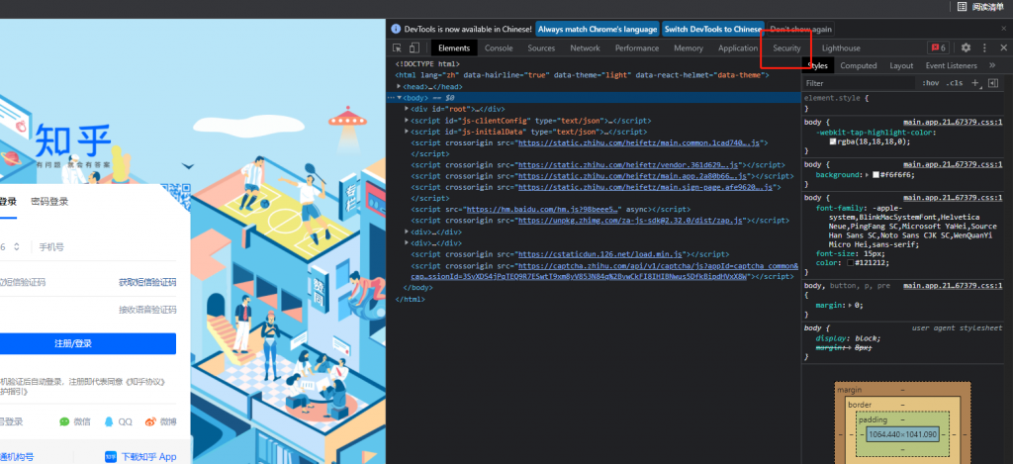Toggle the device toolbar icon

click(414, 47)
